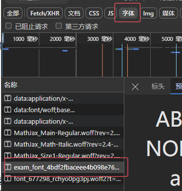
Task: Click the 3000 毫秒 timeline marker
Action: tap(99, 39)
